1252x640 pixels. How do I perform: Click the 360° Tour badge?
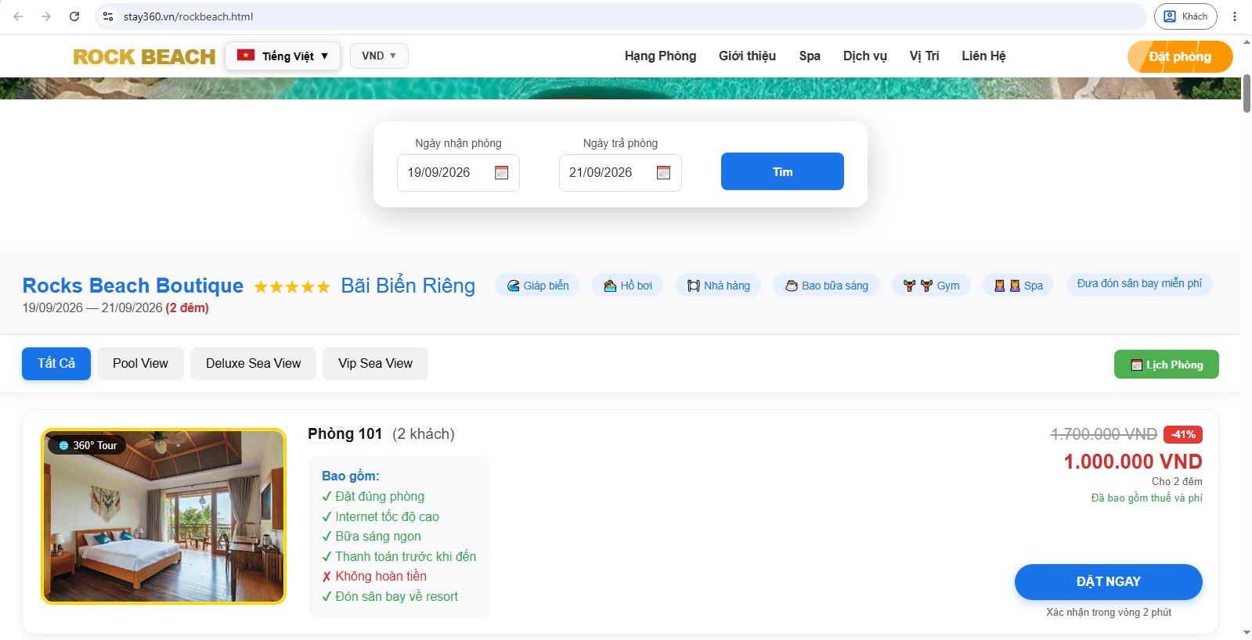[x=88, y=445]
